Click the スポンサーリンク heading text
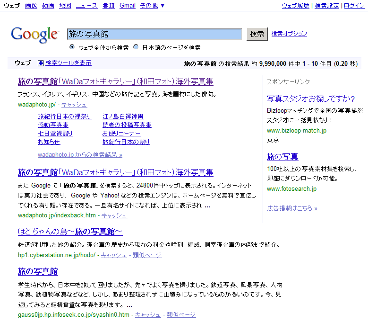The width and height of the screenshot is (368, 322). 288,82
